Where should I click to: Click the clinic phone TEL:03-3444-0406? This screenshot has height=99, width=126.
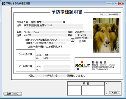(100, 69)
